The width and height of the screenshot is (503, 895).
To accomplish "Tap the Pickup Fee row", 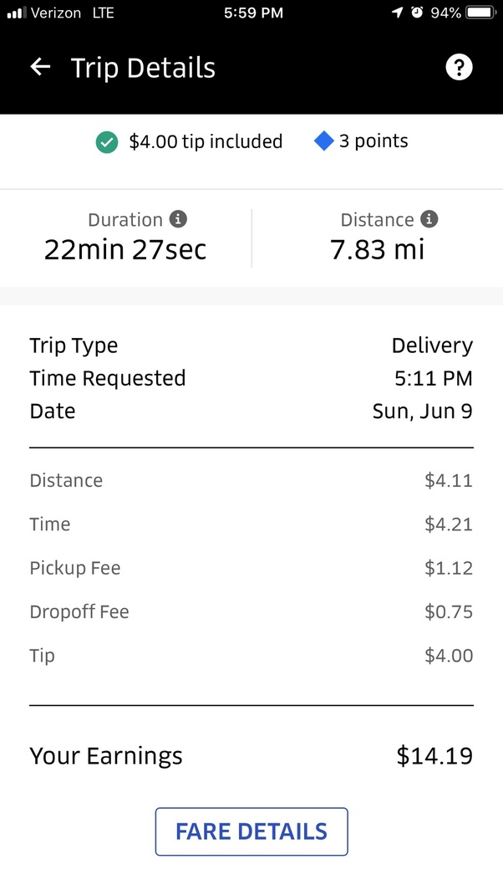I will pyautogui.click(x=251, y=568).
